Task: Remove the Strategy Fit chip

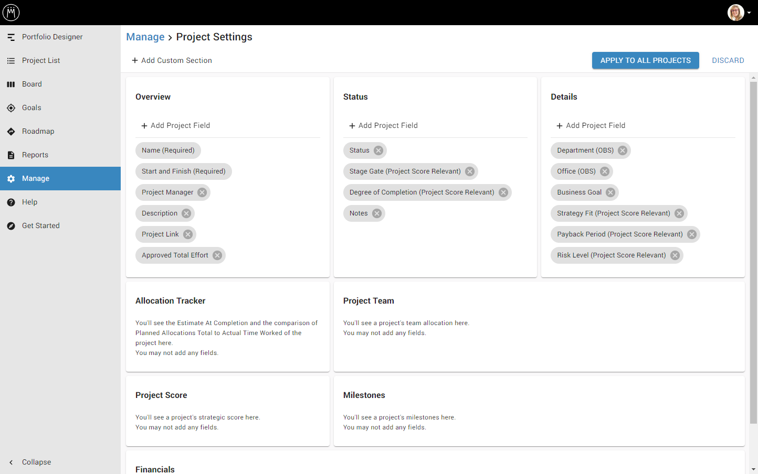Action: [679, 213]
